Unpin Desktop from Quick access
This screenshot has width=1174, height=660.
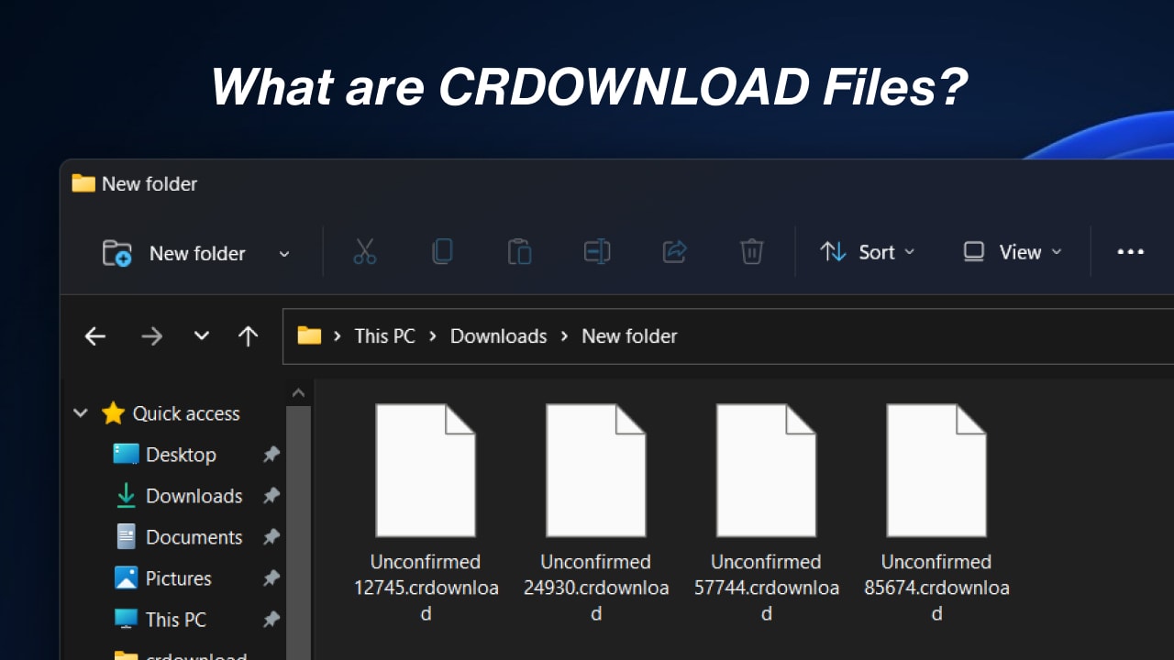271,454
